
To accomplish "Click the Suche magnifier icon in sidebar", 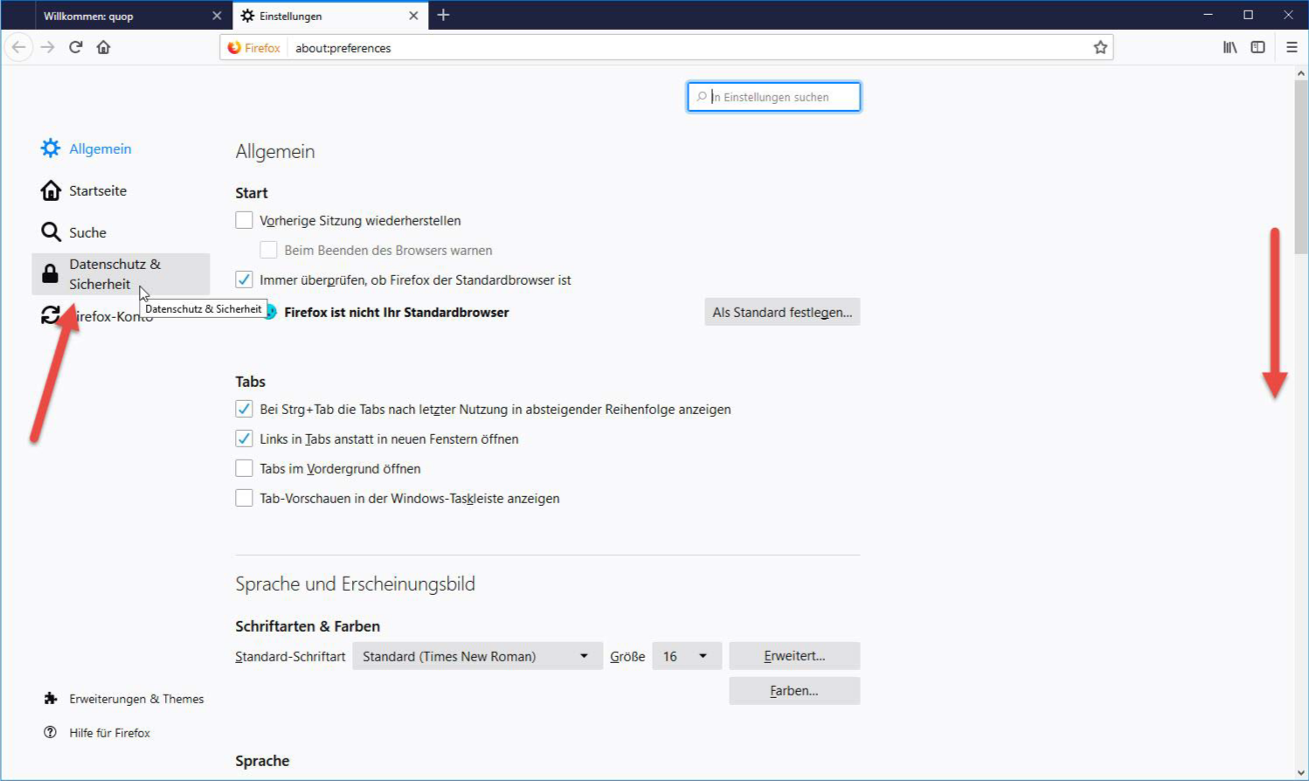I will 51,232.
